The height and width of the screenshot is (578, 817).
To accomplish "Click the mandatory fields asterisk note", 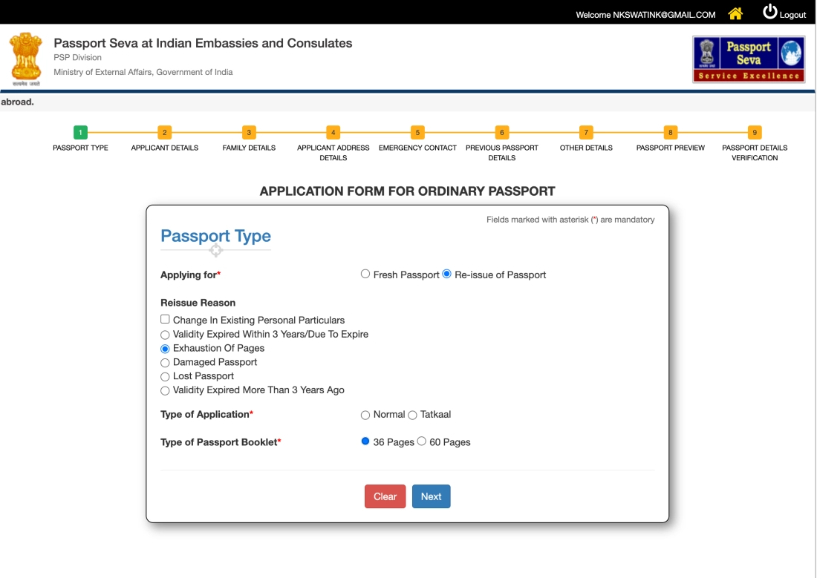I will click(x=570, y=220).
